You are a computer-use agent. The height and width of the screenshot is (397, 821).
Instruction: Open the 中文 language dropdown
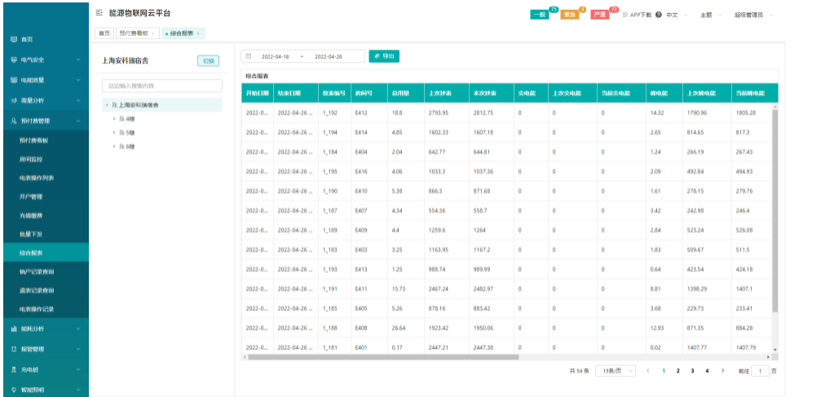pyautogui.click(x=676, y=15)
